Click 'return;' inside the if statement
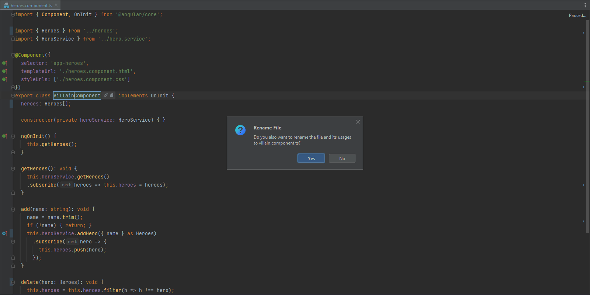 75,225
